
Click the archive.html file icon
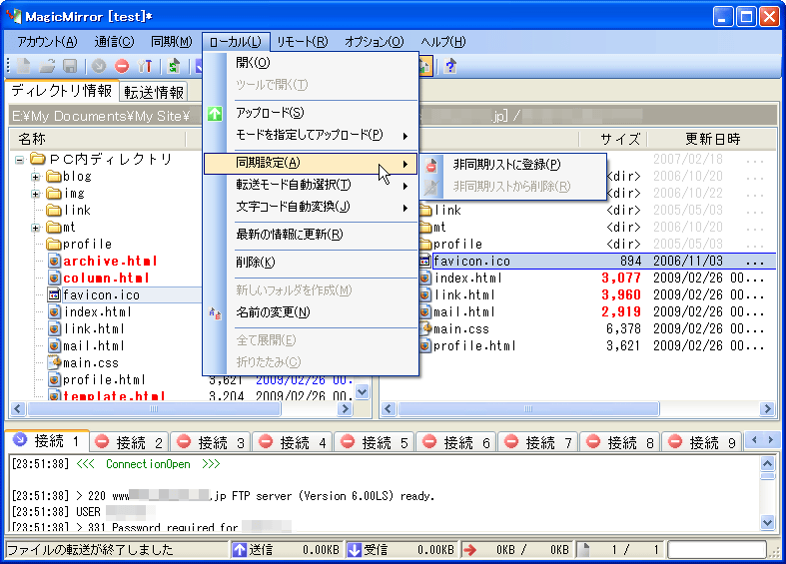click(x=54, y=261)
